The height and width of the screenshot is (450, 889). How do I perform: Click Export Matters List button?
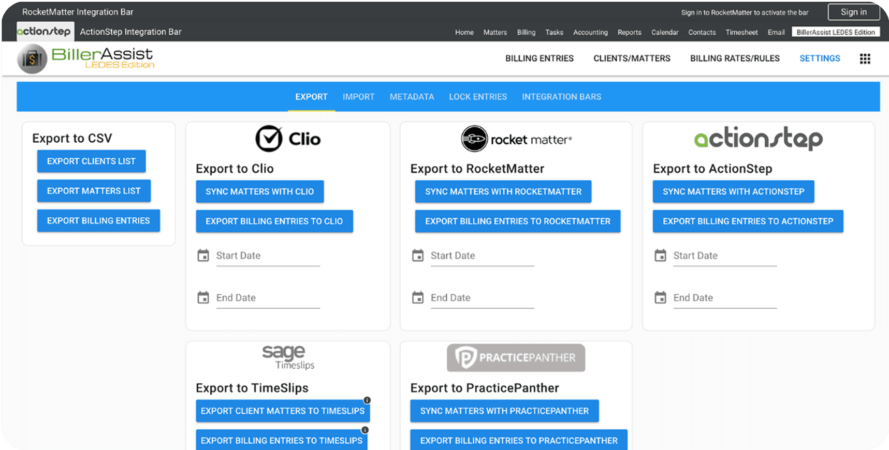tap(94, 191)
